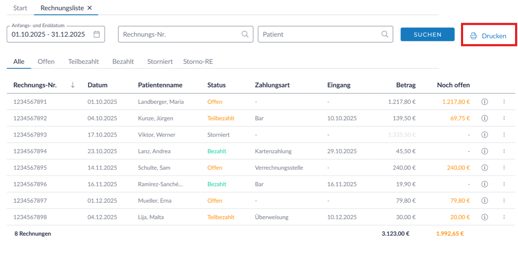Open info icon for Kunze, Jürgen row
Image resolution: width=518 pixels, height=255 pixels.
coord(485,118)
